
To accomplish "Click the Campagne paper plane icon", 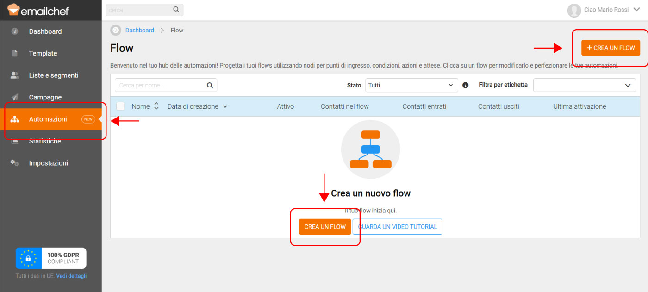I will pyautogui.click(x=15, y=97).
